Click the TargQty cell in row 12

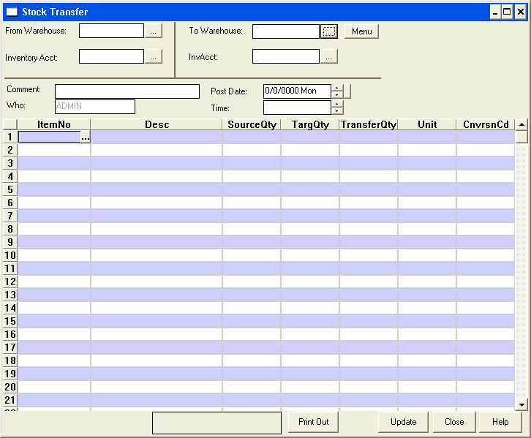[310, 282]
